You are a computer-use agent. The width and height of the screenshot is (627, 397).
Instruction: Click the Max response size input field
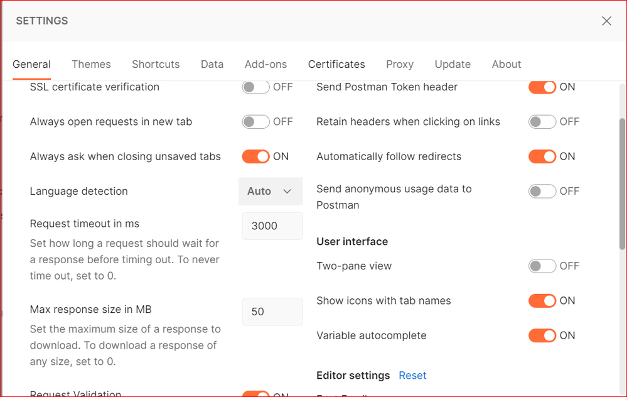272,312
